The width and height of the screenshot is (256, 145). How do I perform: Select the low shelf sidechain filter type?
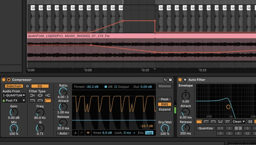32,95
